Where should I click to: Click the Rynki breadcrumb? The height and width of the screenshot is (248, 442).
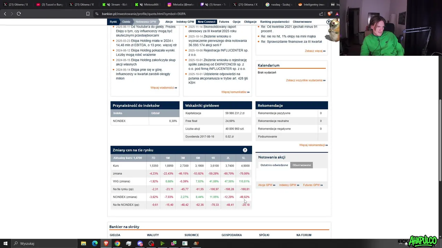pyautogui.click(x=113, y=22)
